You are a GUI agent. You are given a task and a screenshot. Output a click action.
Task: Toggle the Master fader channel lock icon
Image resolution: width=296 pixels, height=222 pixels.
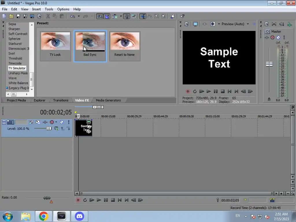269,99
